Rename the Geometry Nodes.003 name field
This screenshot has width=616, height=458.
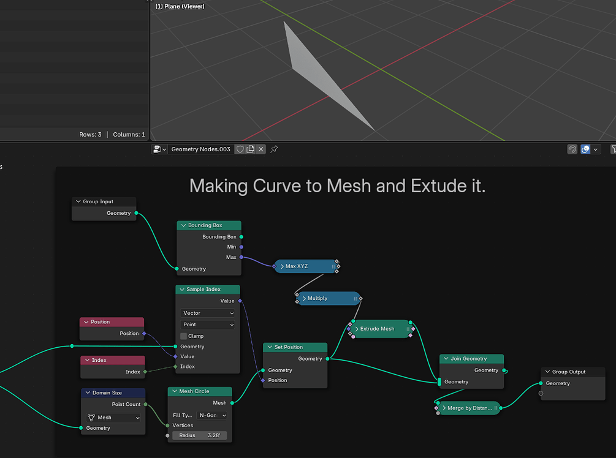pyautogui.click(x=201, y=149)
